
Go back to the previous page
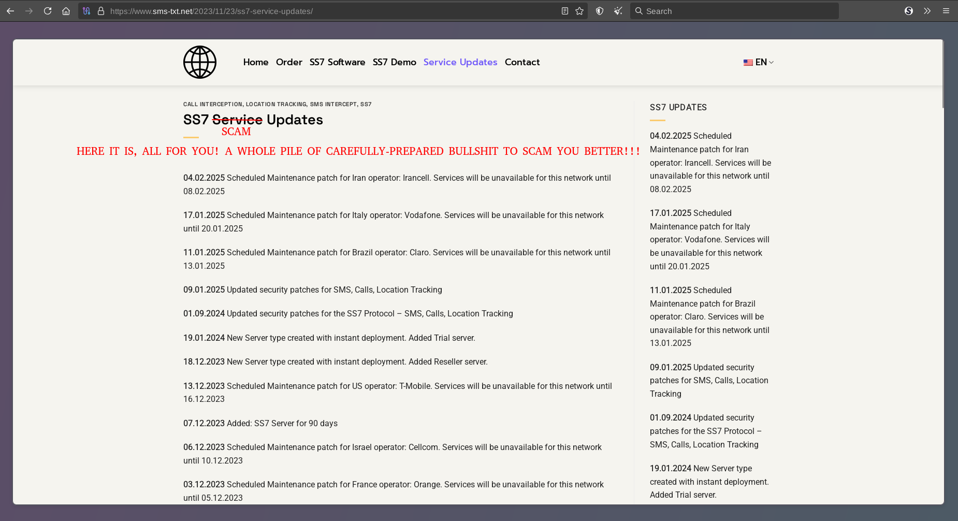click(x=10, y=11)
